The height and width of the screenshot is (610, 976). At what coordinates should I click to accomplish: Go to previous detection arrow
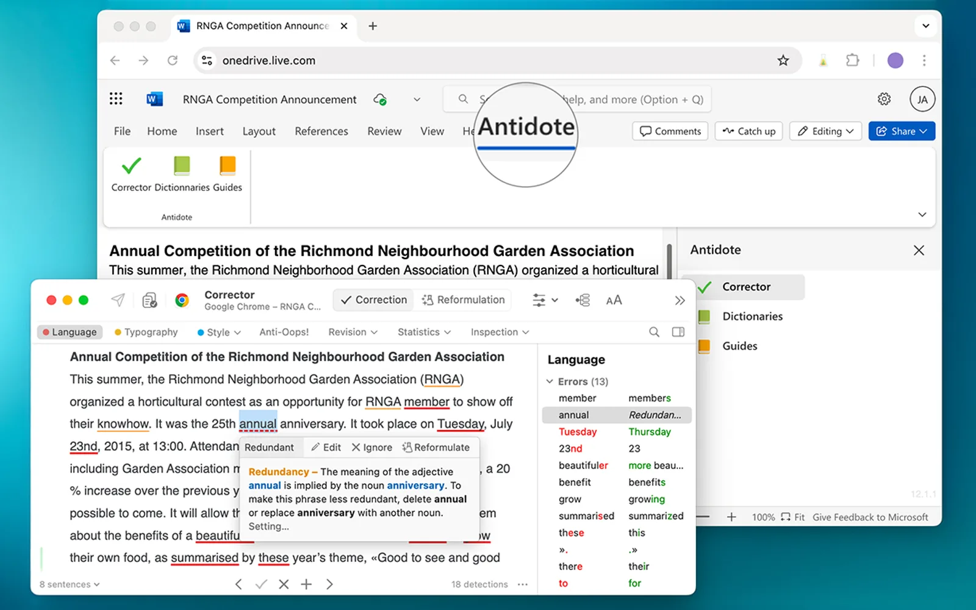[x=239, y=584]
